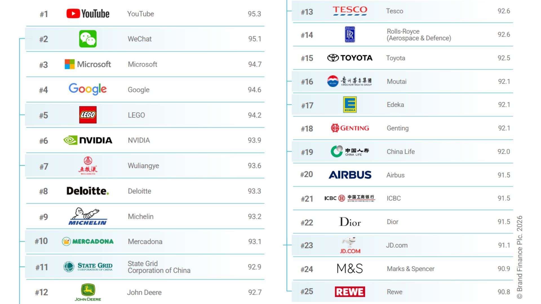Click the yellow Edeka logo

(350, 104)
